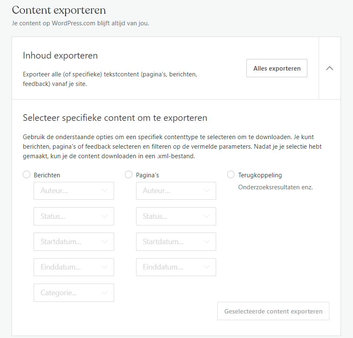Collapse the Inhoud exporteren section chevron

[330, 68]
